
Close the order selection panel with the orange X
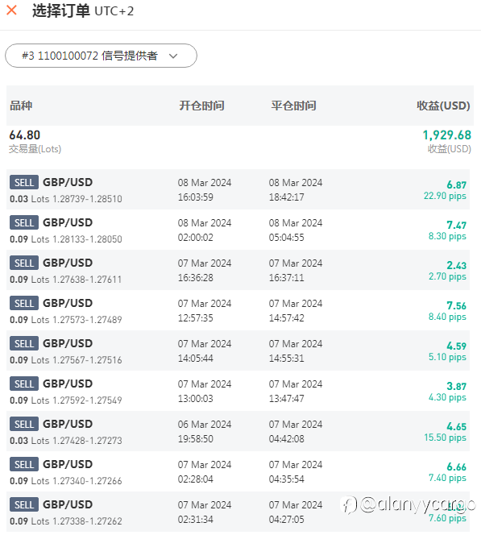(11, 10)
